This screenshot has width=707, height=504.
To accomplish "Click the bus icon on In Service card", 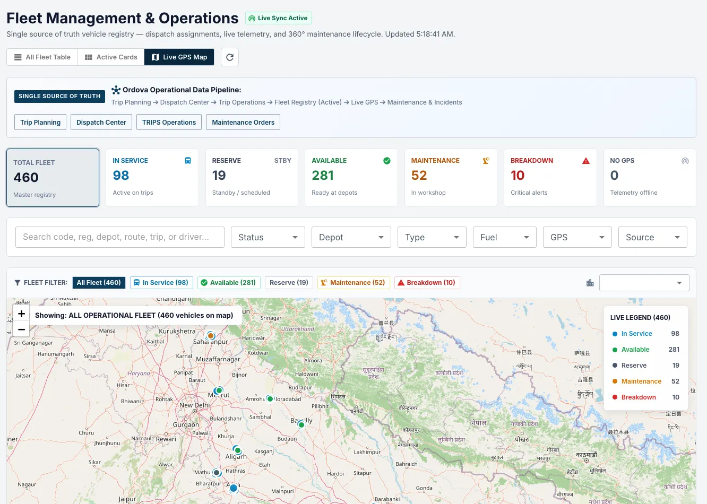I will (x=188, y=161).
